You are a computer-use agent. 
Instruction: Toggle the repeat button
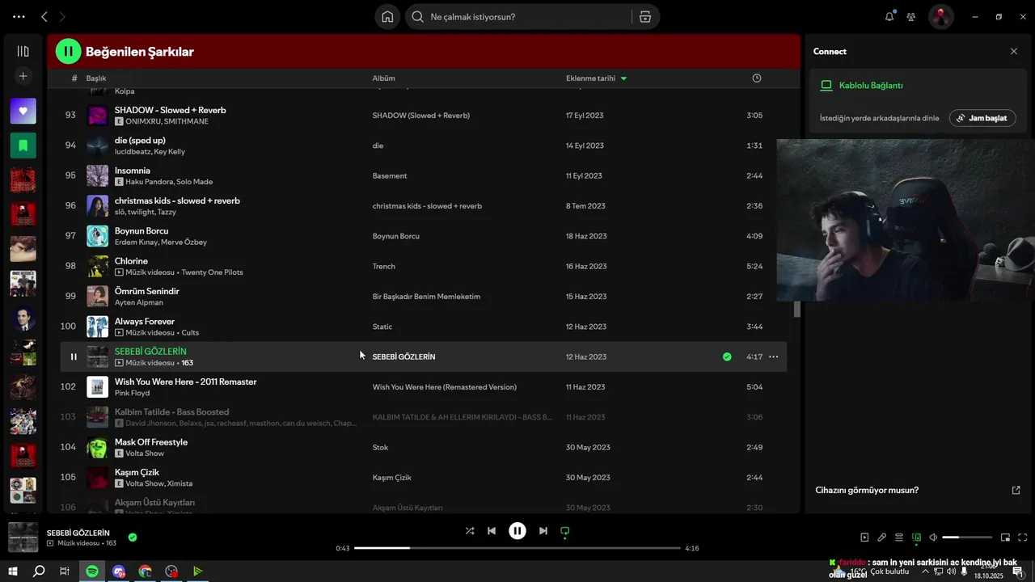pyautogui.click(x=565, y=531)
